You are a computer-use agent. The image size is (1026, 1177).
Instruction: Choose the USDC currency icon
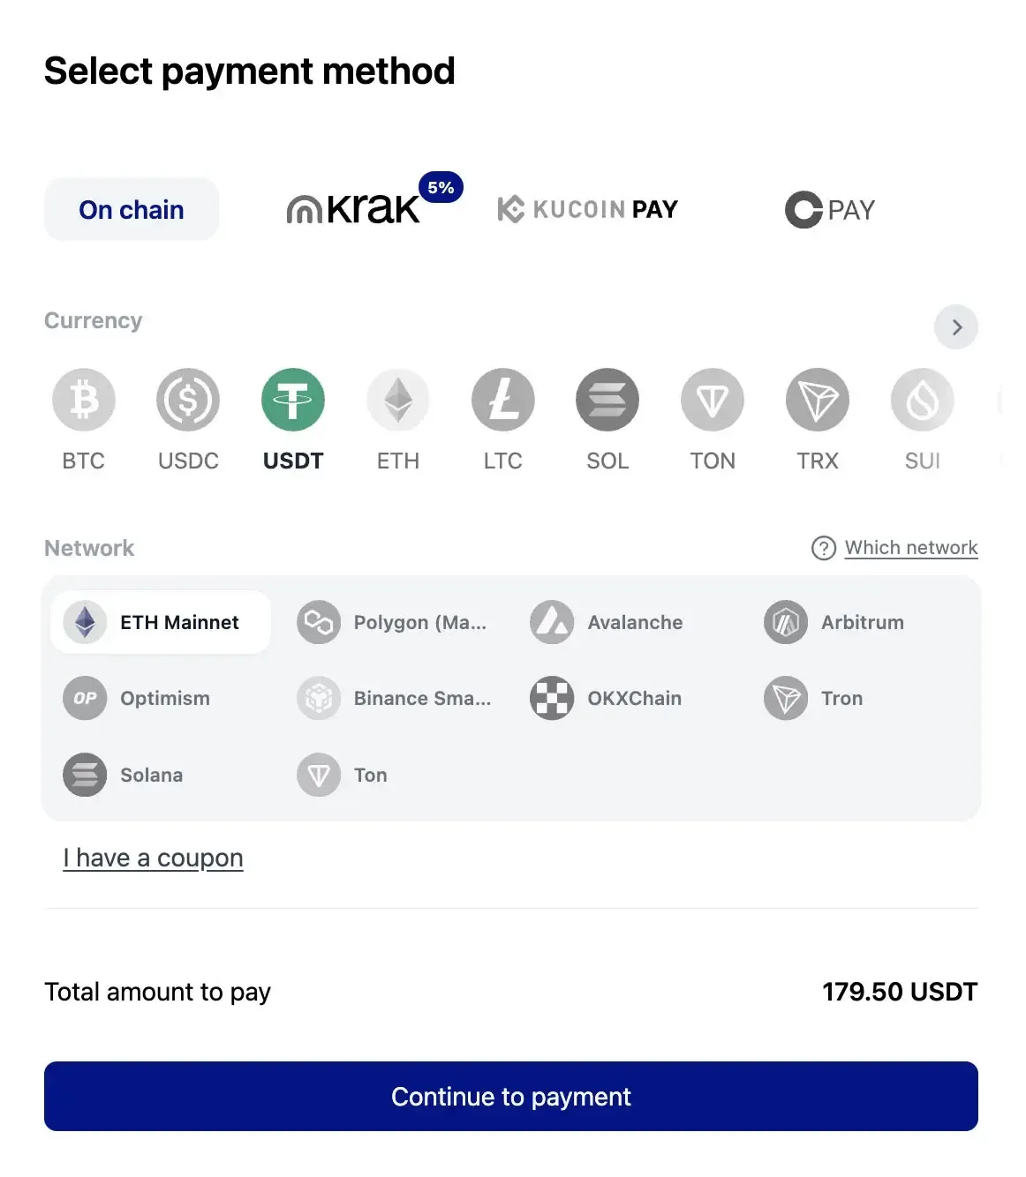pyautogui.click(x=188, y=399)
